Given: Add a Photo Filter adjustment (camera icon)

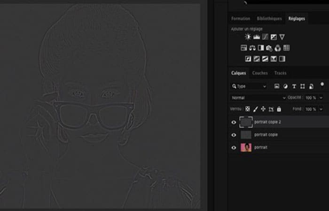Looking at the screenshot, I should pos(269,48).
